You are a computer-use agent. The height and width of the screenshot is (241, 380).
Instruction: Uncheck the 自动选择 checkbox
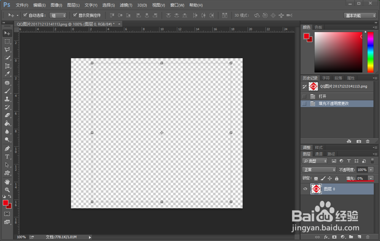pos(25,15)
